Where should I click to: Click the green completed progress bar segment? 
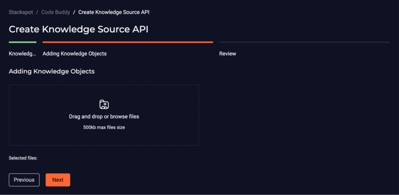pos(23,42)
